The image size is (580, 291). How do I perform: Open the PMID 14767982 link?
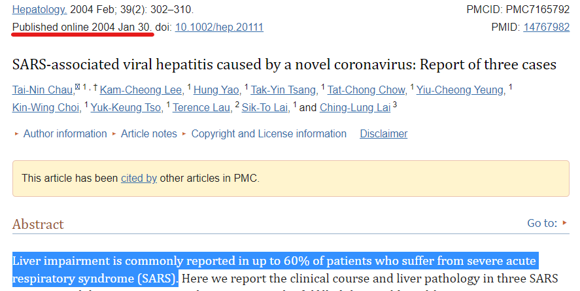(547, 27)
